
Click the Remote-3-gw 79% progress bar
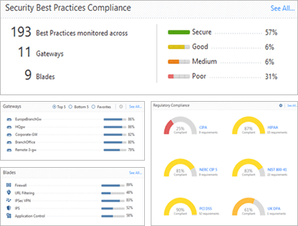[115, 150]
